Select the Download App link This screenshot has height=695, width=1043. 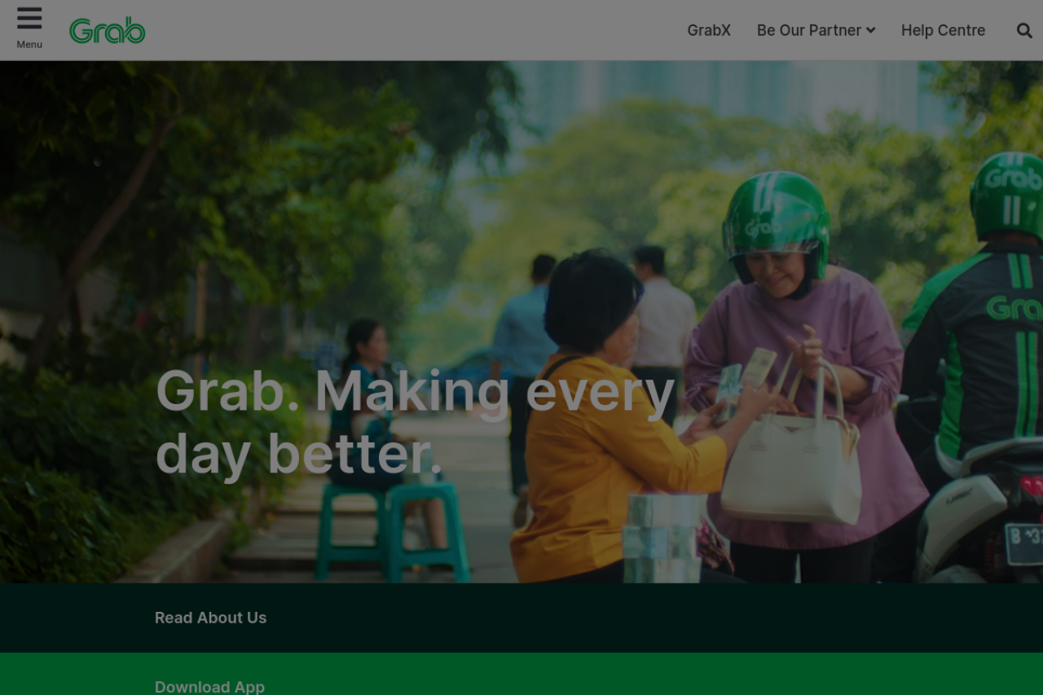click(209, 687)
